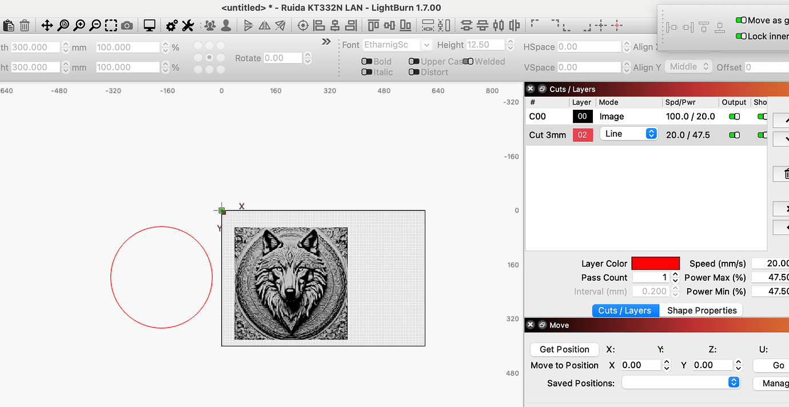Toggle the Welded switch
This screenshot has height=407, width=789.
pos(468,61)
